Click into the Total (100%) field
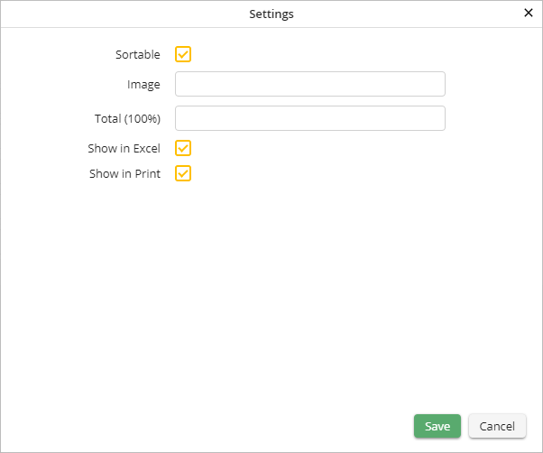Viewport: 543px width, 453px height. click(310, 118)
